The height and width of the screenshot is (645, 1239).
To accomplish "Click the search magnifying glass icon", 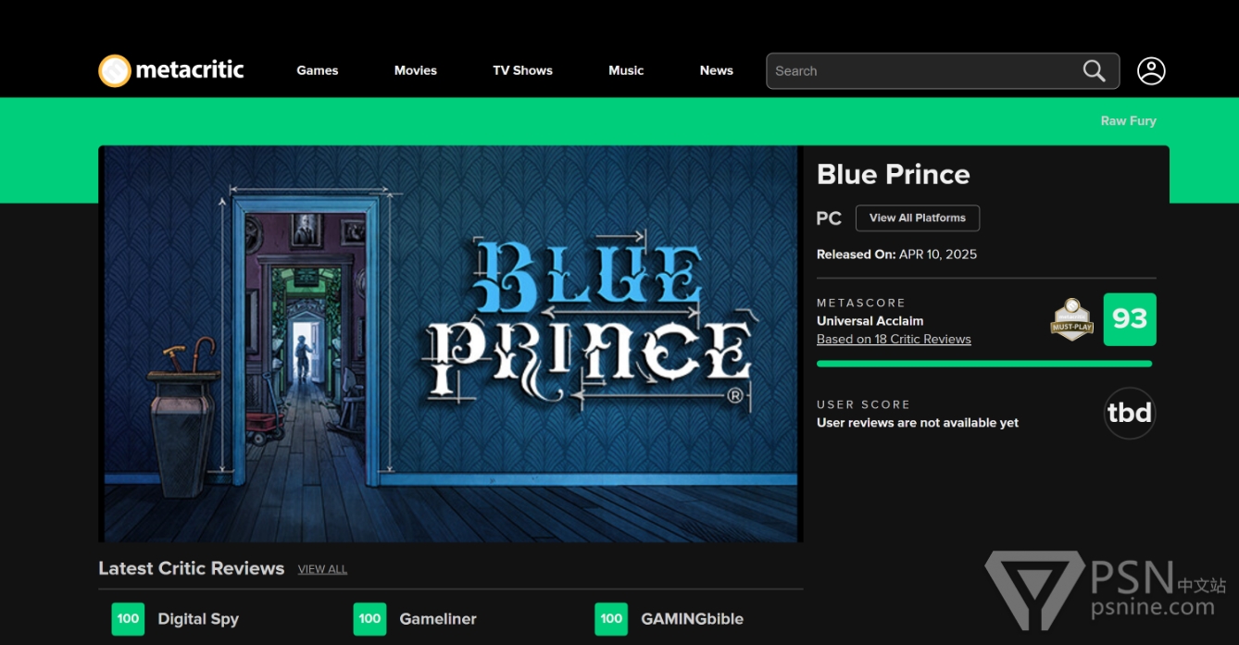I will pyautogui.click(x=1094, y=71).
